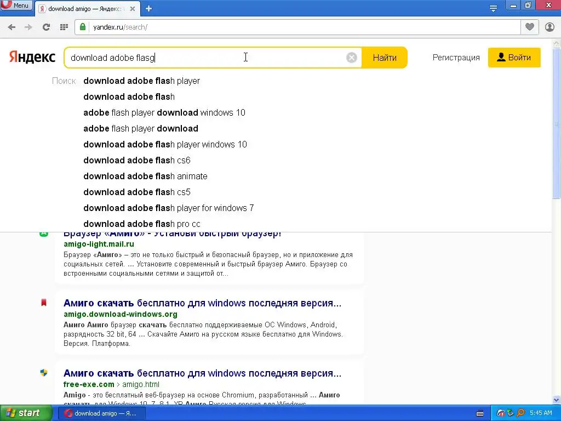Select 'download adobe flash player for windows 7'
The height and width of the screenshot is (421, 561).
pos(169,208)
